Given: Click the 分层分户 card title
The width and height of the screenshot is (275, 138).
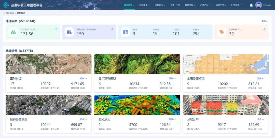Looking at the screenshot, I should [x=193, y=119].
